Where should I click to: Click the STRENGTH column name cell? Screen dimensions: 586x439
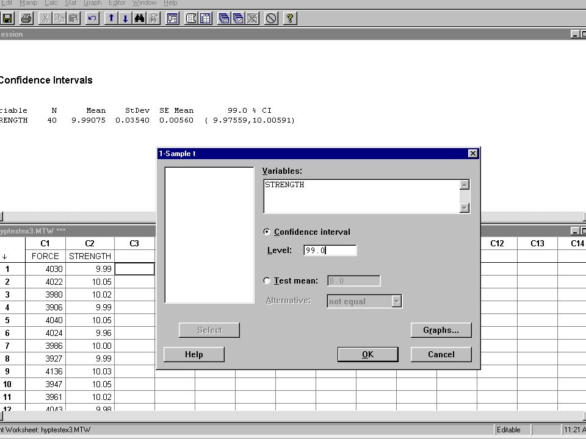(x=90, y=256)
